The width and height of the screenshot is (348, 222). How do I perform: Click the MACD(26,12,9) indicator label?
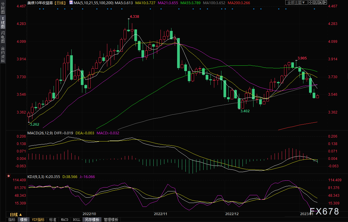[x=39, y=133]
